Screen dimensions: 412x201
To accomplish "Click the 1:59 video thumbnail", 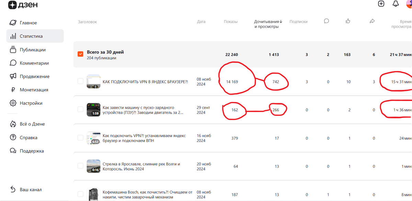I will [93, 109].
